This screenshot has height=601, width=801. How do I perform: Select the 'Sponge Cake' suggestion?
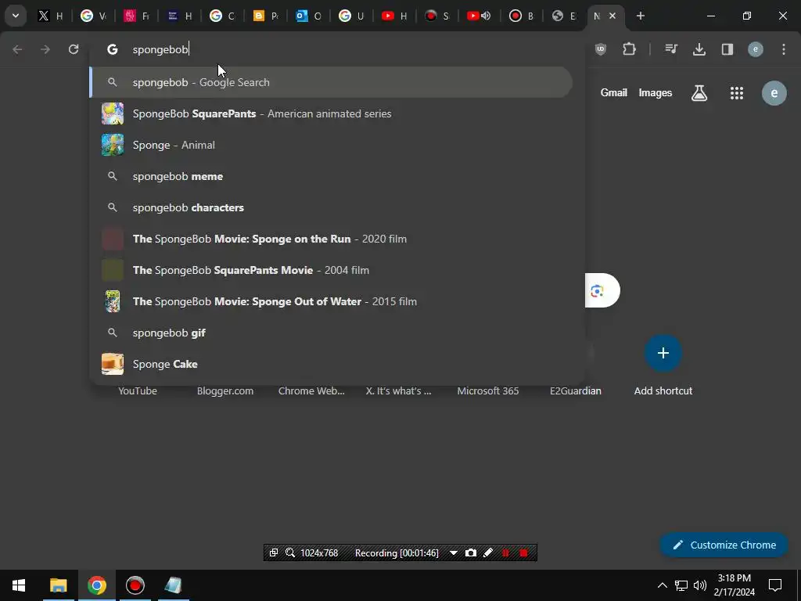tap(331, 364)
